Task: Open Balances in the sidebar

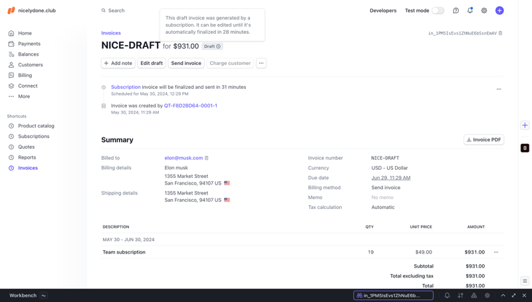Action: [x=29, y=54]
